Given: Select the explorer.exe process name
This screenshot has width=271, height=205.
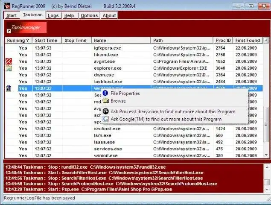Looking at the screenshot, I should click(x=108, y=68).
